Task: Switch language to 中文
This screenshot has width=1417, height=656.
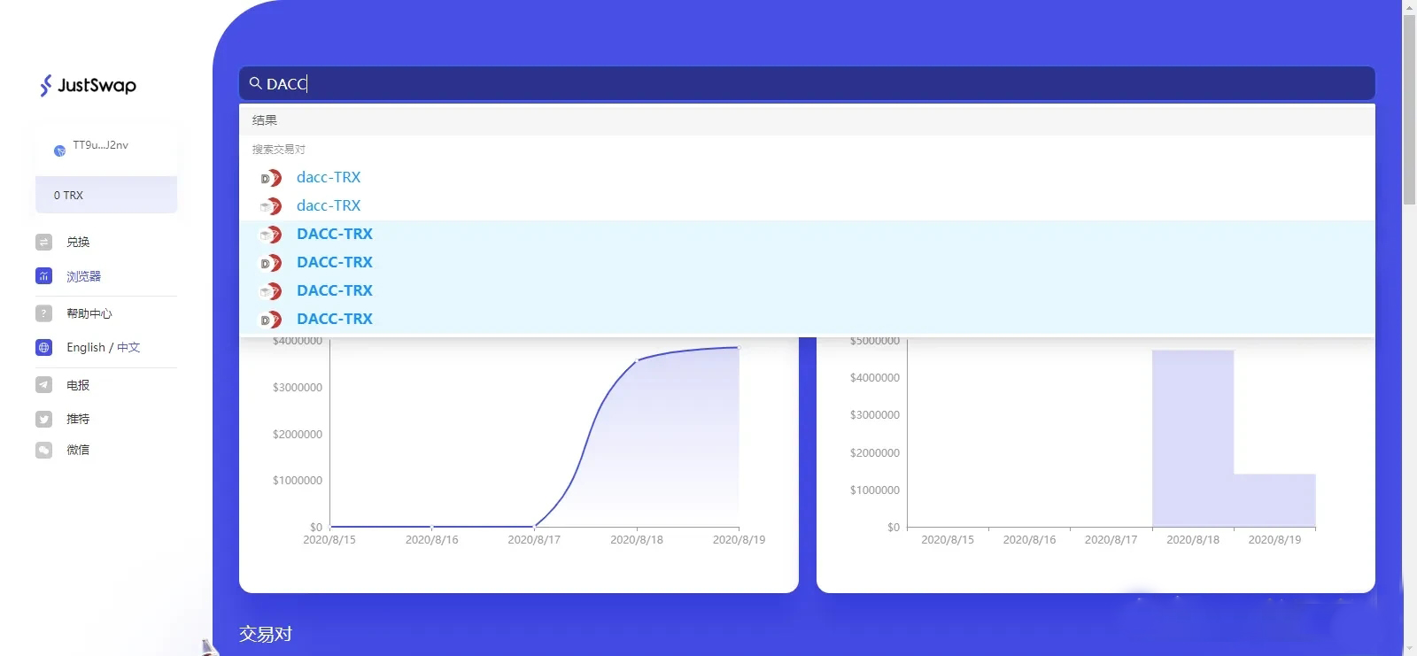Action: 128,348
